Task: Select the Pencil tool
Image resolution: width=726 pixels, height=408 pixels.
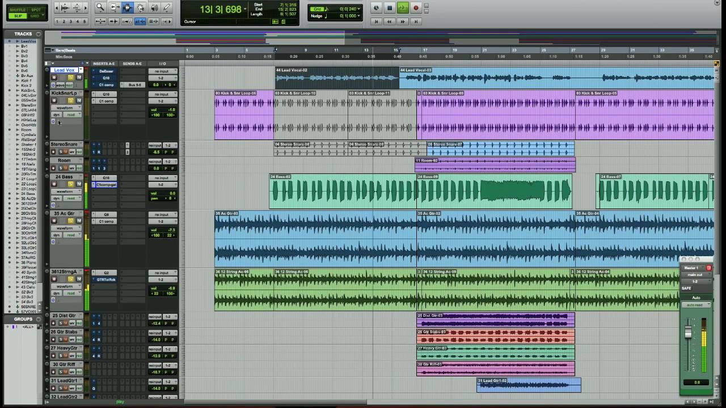Action: point(167,7)
